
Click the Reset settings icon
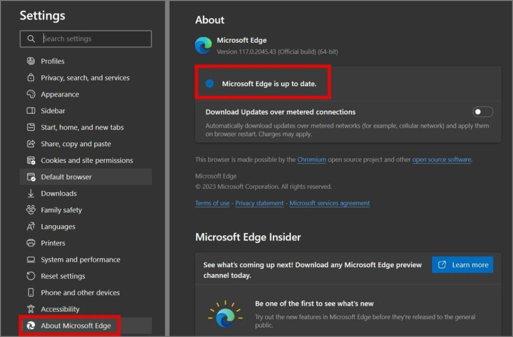pyautogui.click(x=31, y=276)
